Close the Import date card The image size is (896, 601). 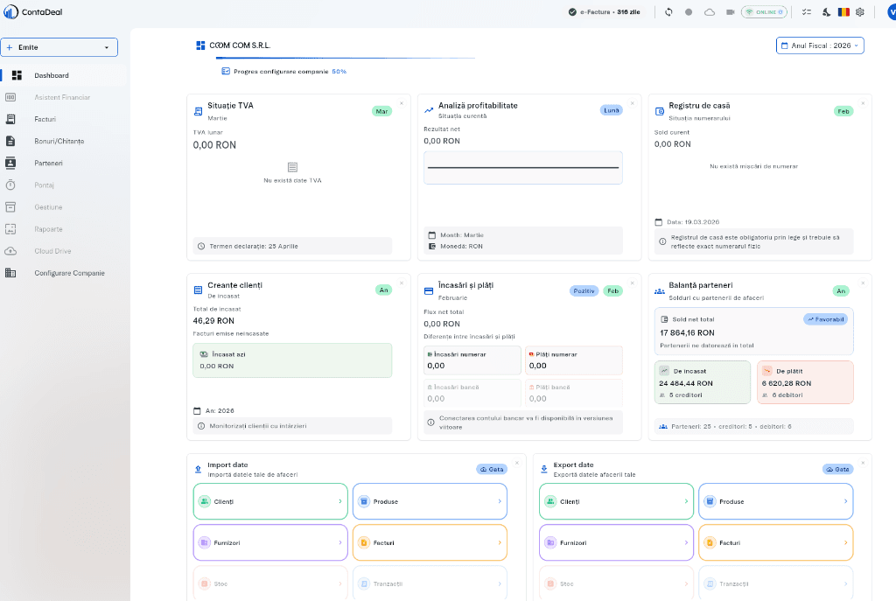[517, 463]
